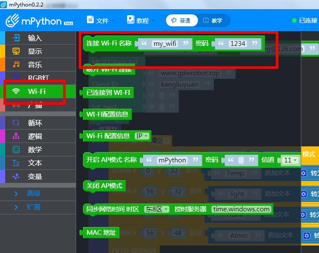
Task: Pick the 已连接到 WI-FI block
Action: [108, 93]
